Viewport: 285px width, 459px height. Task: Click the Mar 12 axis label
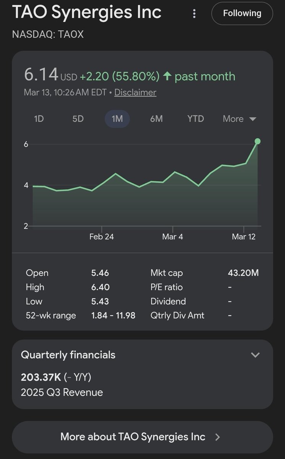244,237
